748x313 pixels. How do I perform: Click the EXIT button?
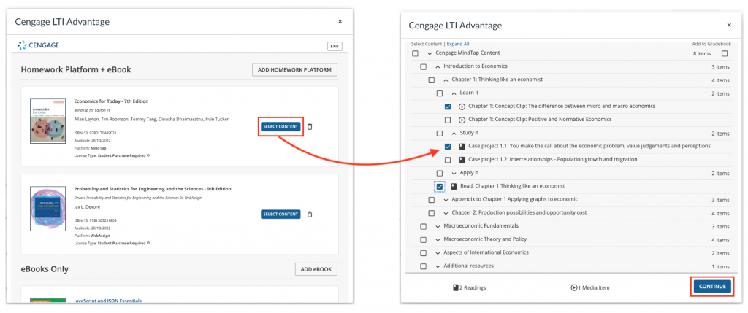click(335, 46)
